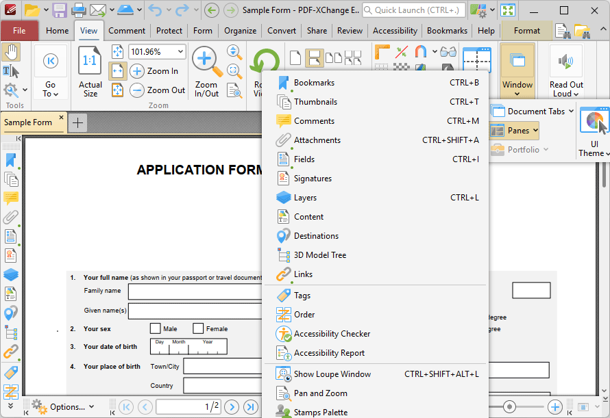Toggle the Fields pane in menu
610x418 pixels.
(377, 159)
